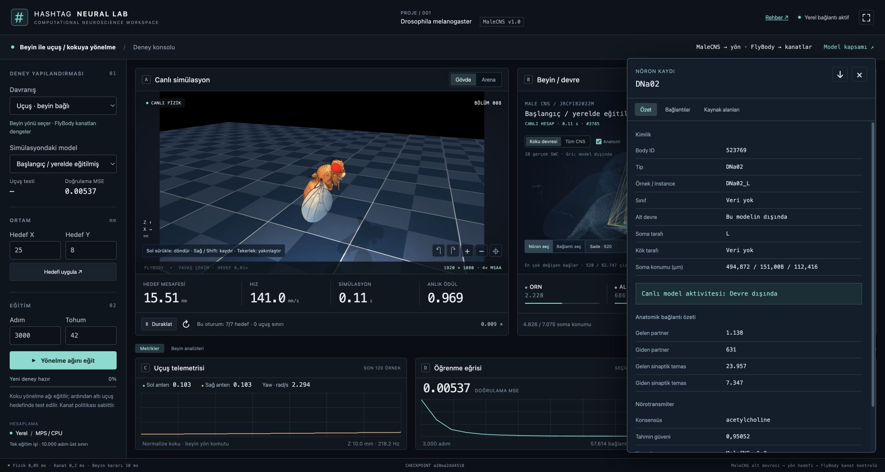
Task: Pause the simulation with Duraklat
Action: [159, 324]
